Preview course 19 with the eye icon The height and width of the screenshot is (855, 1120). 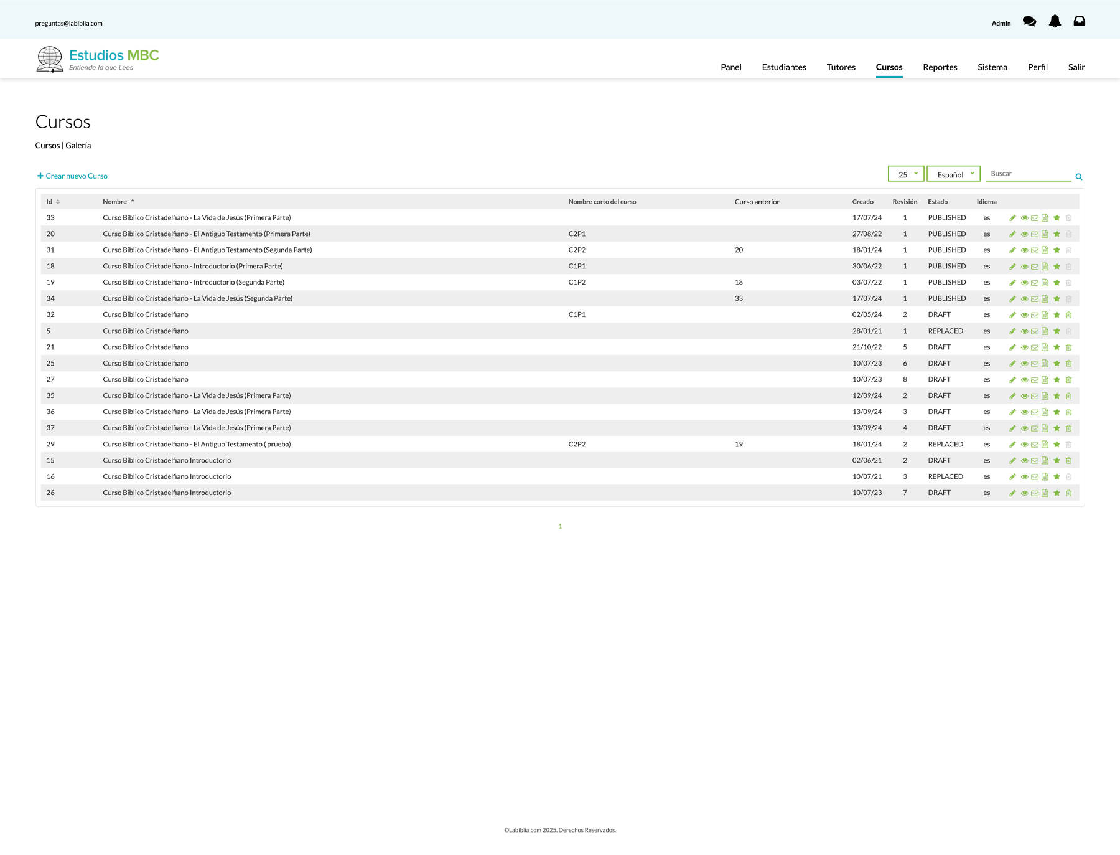point(1024,283)
